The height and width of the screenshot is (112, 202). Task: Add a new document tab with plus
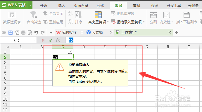(x=177, y=33)
